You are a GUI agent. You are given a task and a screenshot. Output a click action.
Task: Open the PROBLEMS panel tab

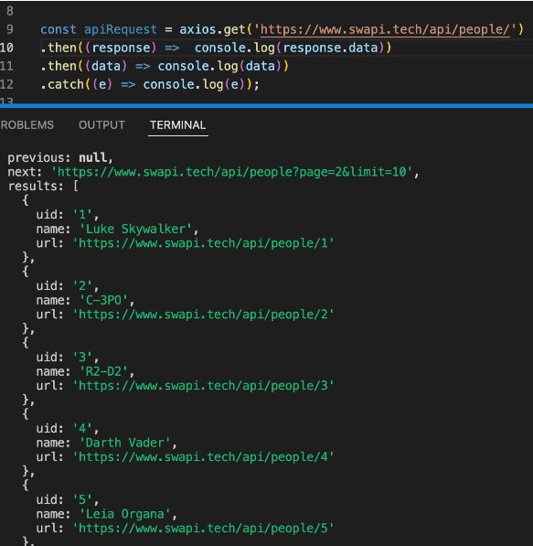pos(27,125)
